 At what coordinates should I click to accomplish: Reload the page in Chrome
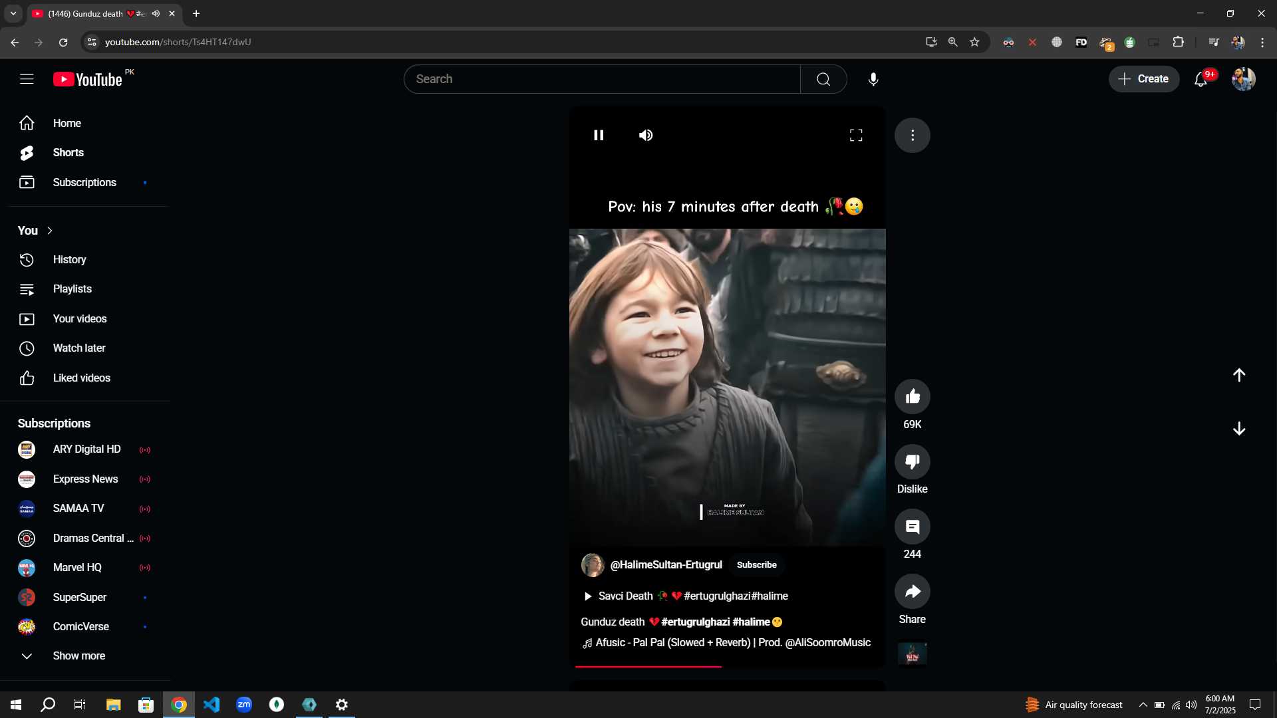tap(63, 42)
